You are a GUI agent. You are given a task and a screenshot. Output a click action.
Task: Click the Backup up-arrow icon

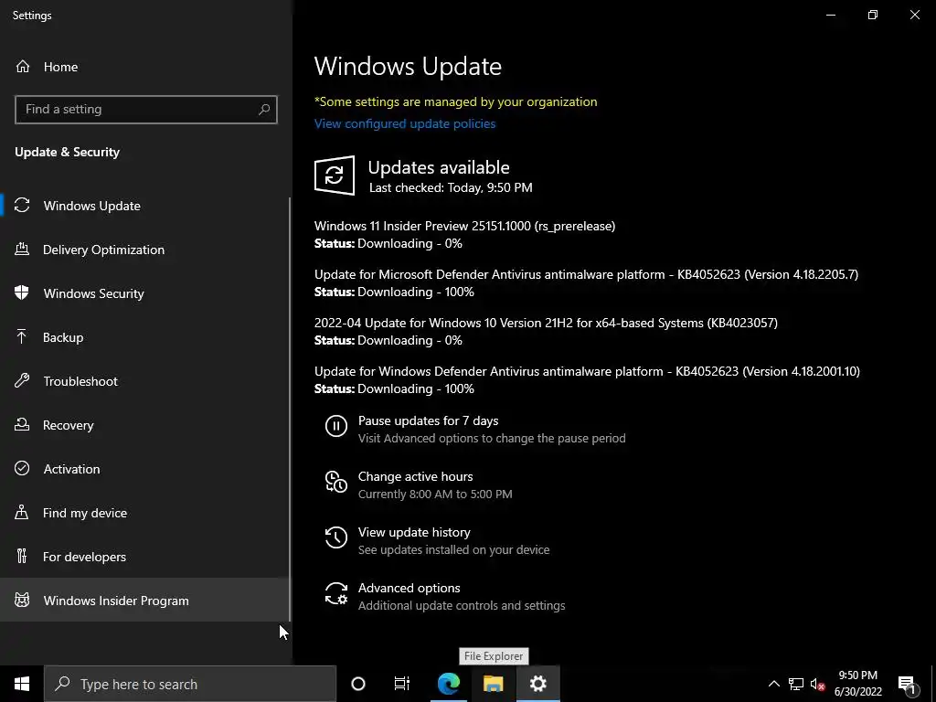(22, 337)
